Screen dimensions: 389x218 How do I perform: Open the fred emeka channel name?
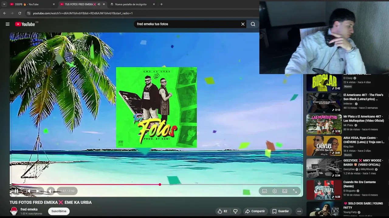[x=29, y=209]
